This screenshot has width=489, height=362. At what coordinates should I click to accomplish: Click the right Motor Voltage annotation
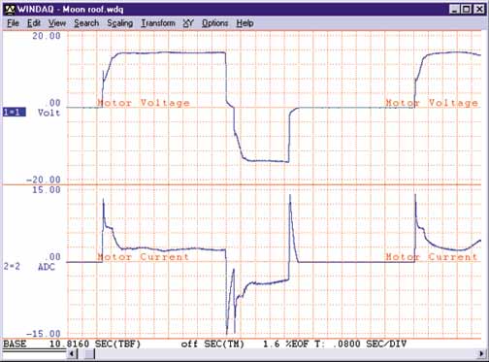coord(432,103)
